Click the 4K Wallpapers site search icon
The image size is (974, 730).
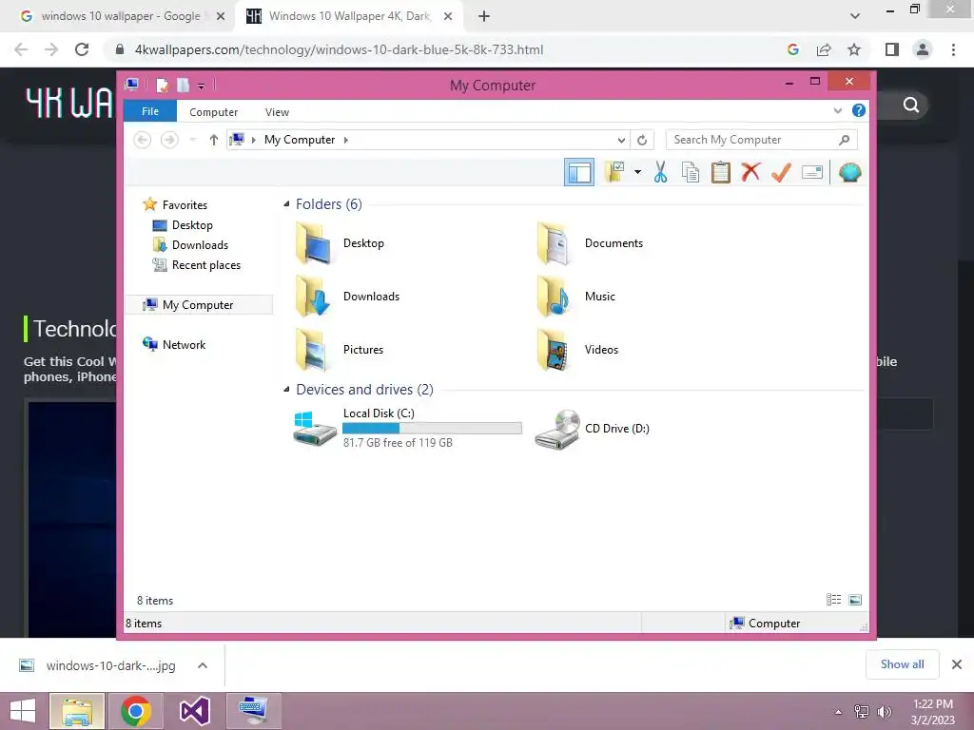[910, 105]
